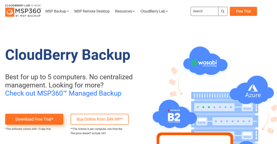Image resolution: width=277 pixels, height=144 pixels.
Task: Expand the MSP Backup dropdown chevron
Action: [68, 11]
